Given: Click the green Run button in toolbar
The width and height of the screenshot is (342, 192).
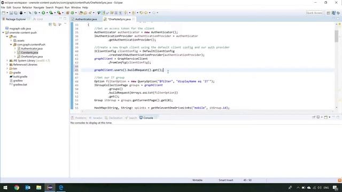Looking at the screenshot, I should 43,13.
